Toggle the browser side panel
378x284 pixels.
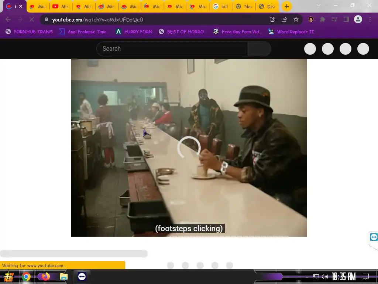[346, 19]
